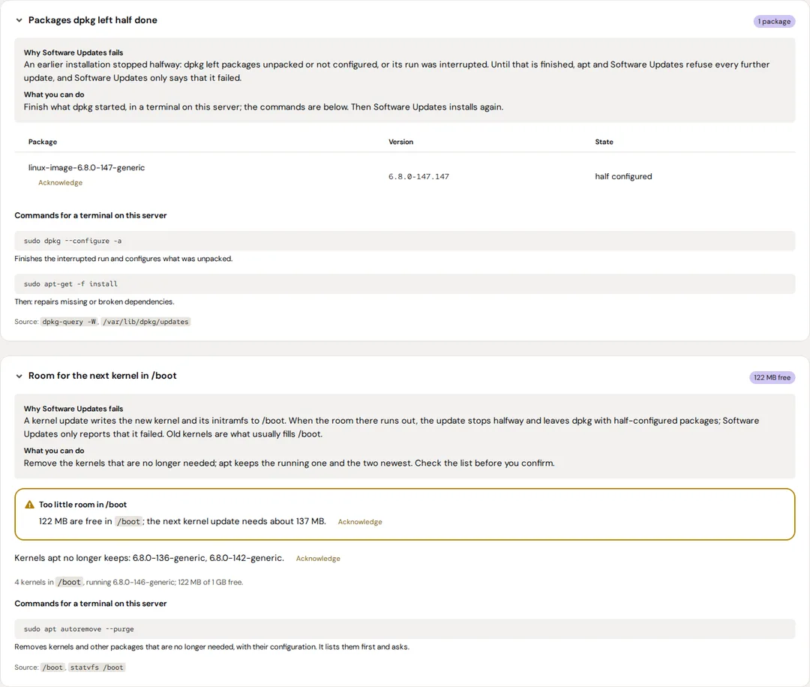
Task: Click the dpkg-query -W source tag
Action: [x=69, y=322]
